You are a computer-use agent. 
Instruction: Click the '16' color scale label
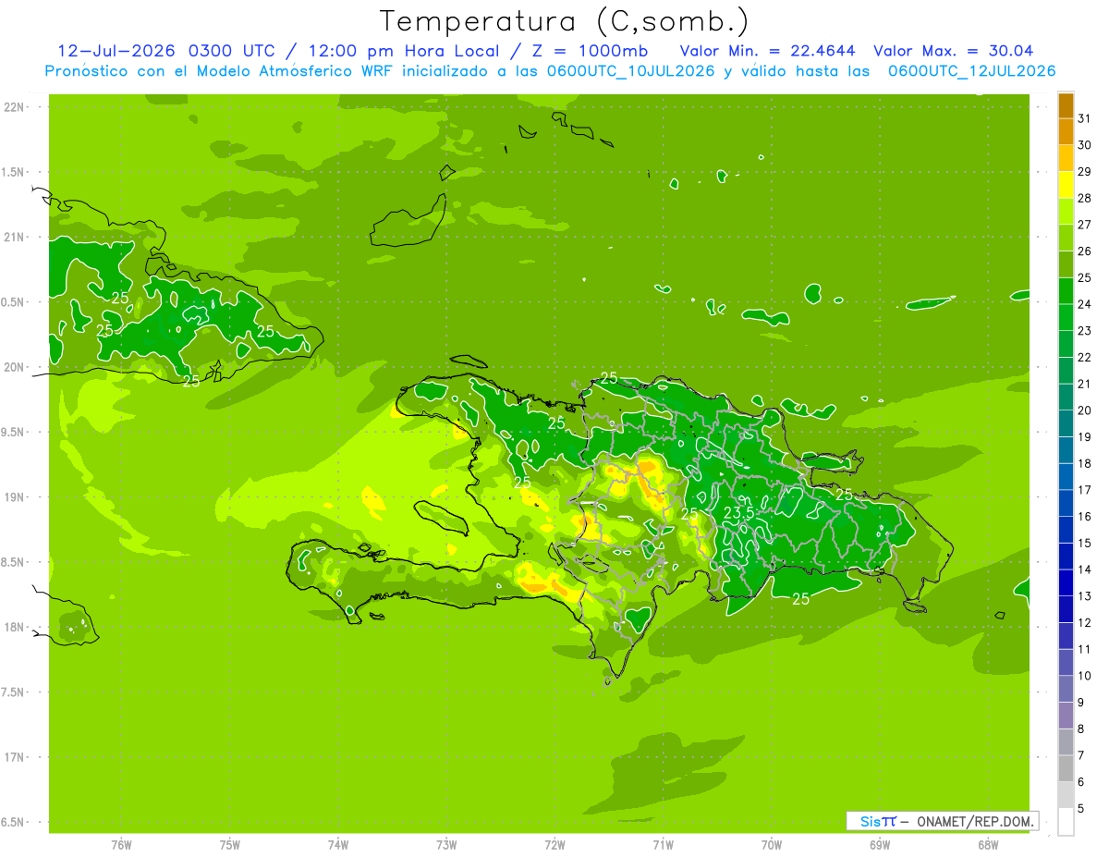pos(1084,517)
